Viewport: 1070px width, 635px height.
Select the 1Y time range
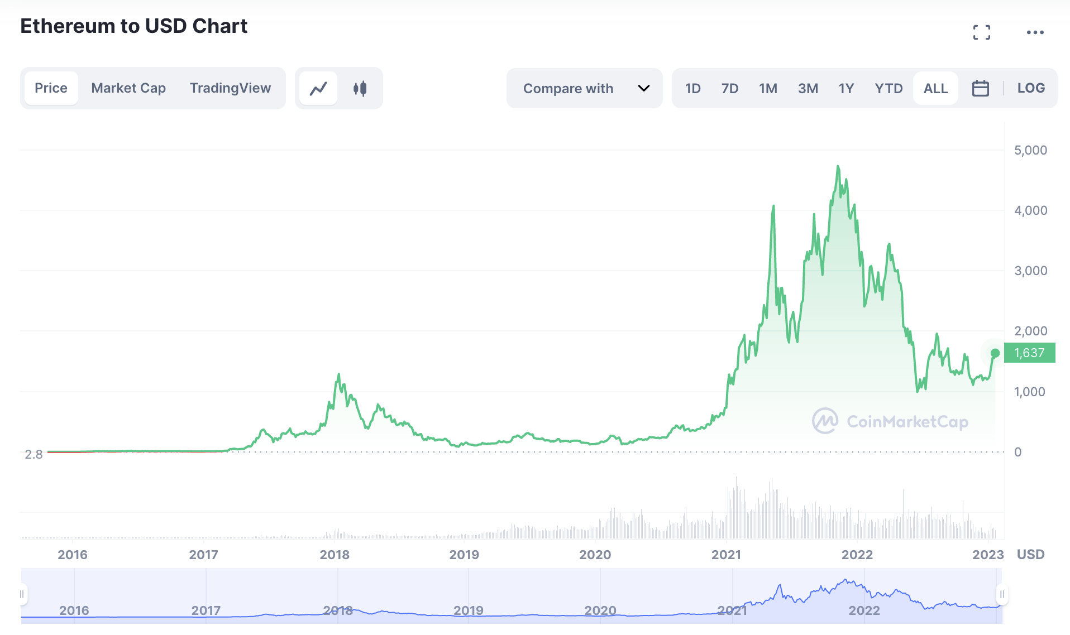(846, 88)
